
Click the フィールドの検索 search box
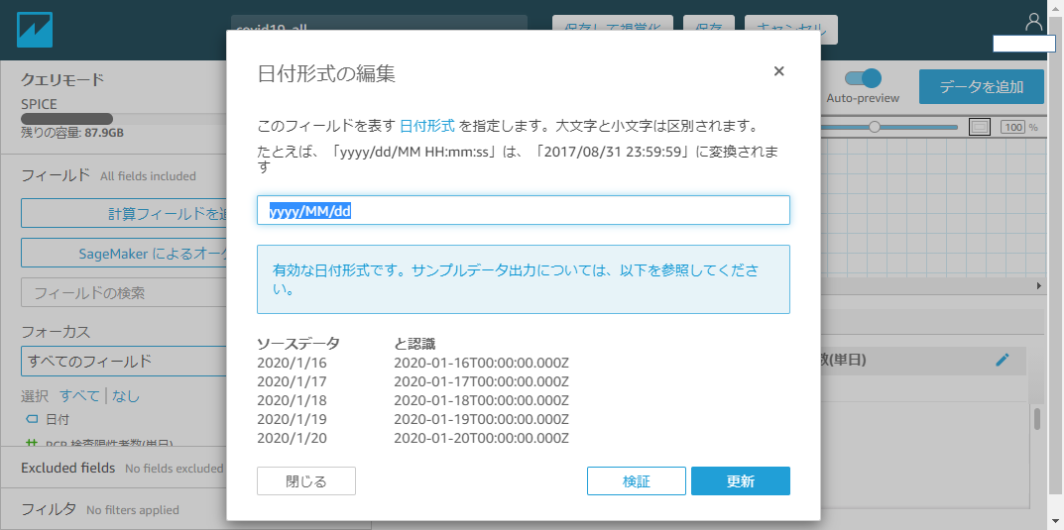124,293
